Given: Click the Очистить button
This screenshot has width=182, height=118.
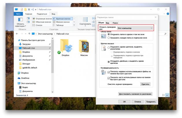Looking at the screenshot, I should coord(145,84).
